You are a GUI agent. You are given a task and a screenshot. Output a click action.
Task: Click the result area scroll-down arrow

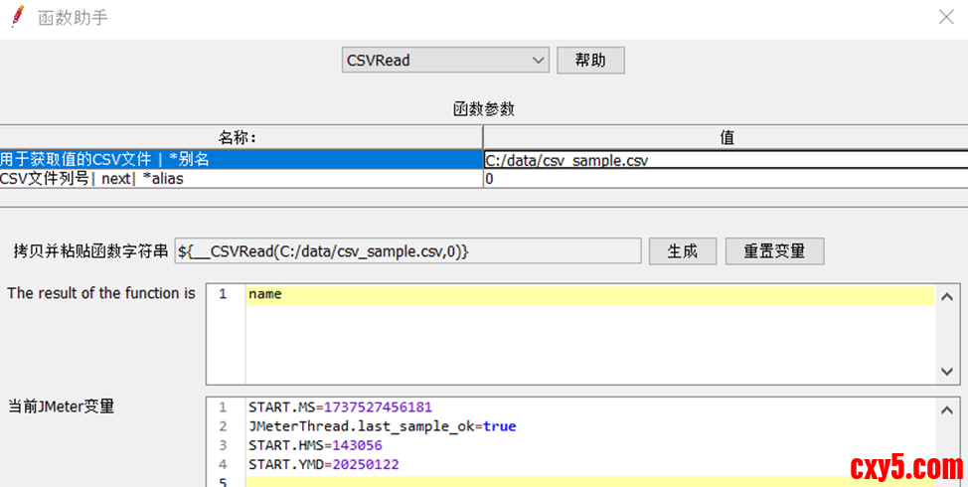tap(947, 372)
